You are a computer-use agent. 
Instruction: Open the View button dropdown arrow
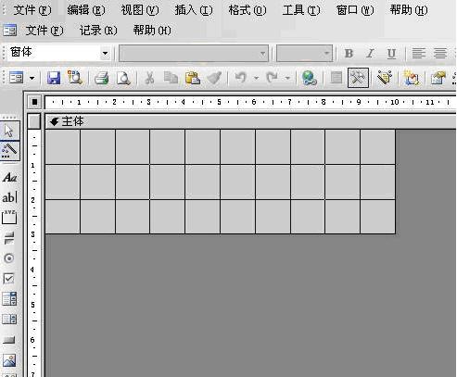32,78
